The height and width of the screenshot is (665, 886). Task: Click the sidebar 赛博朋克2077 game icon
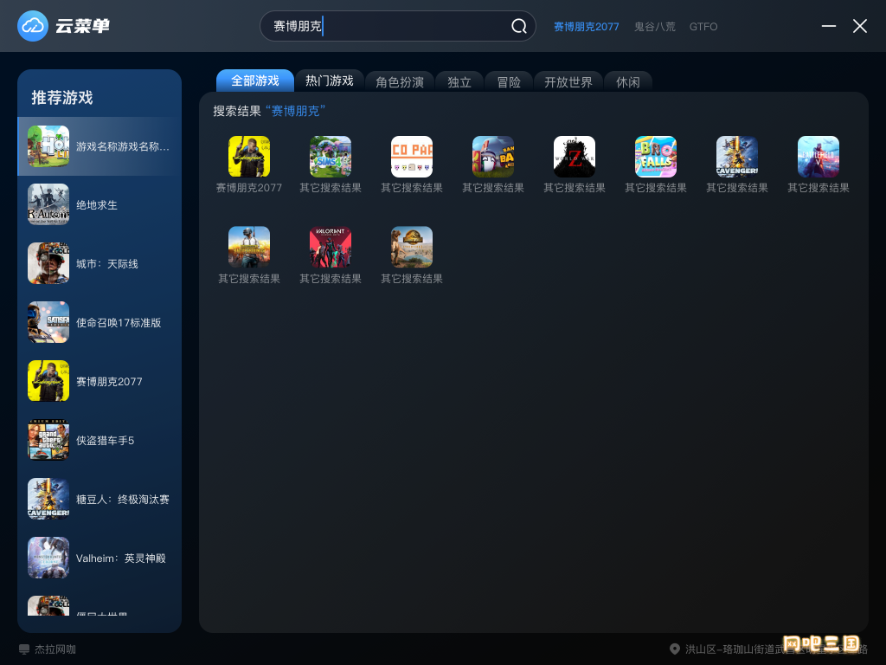point(48,381)
